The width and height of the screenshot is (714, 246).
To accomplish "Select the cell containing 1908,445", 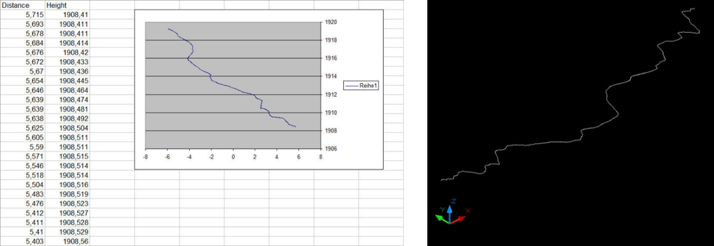I will click(68, 80).
